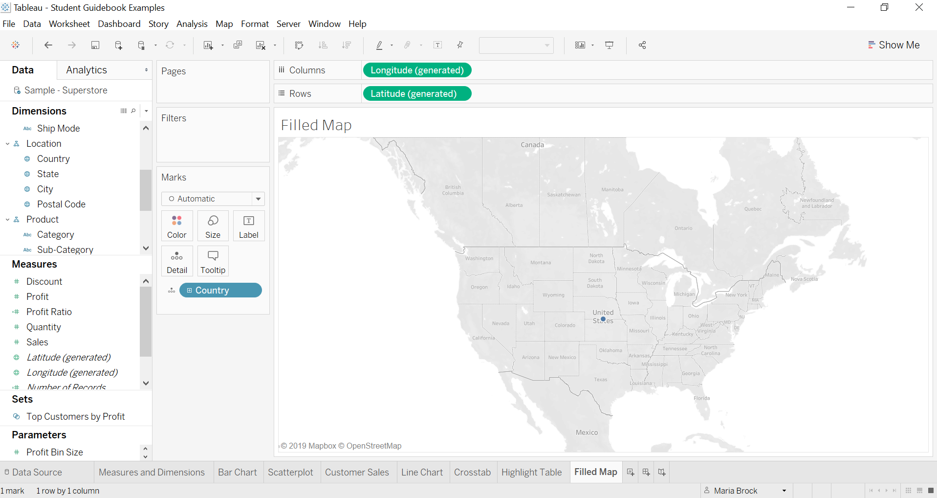Image resolution: width=937 pixels, height=498 pixels.
Task: Click the Group Members paperclip icon
Action: 407,45
